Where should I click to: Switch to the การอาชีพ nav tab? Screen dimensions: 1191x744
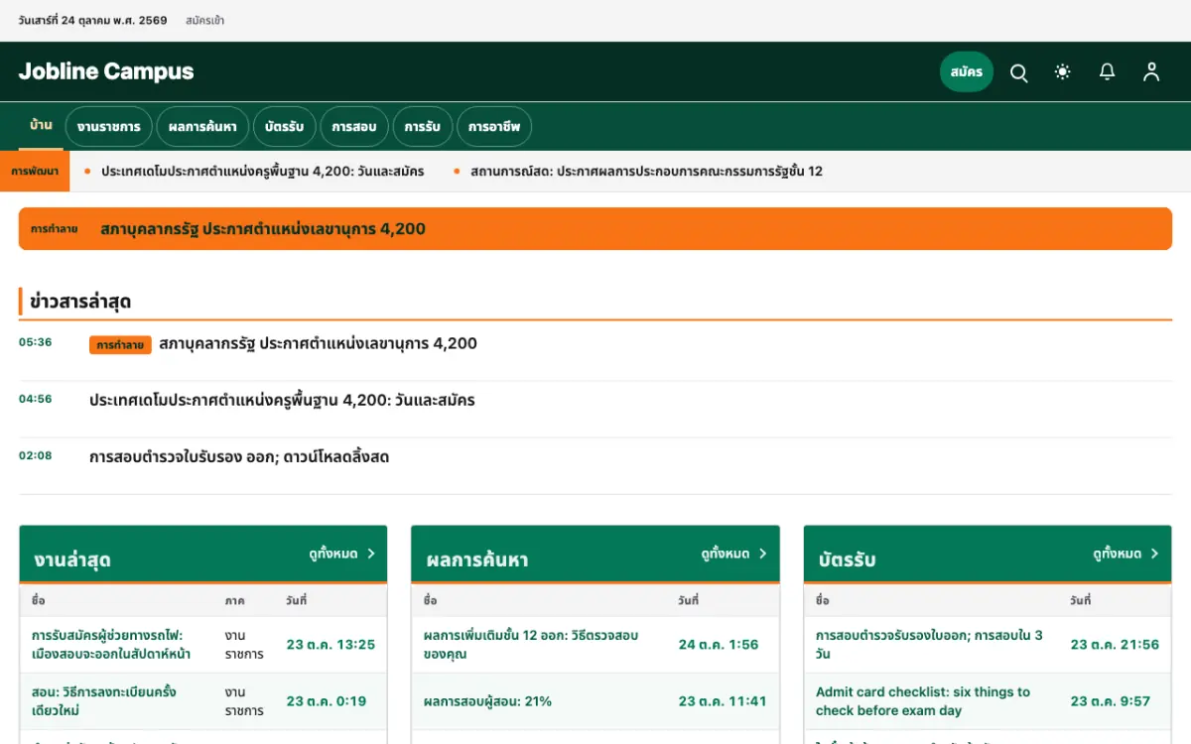[494, 127]
